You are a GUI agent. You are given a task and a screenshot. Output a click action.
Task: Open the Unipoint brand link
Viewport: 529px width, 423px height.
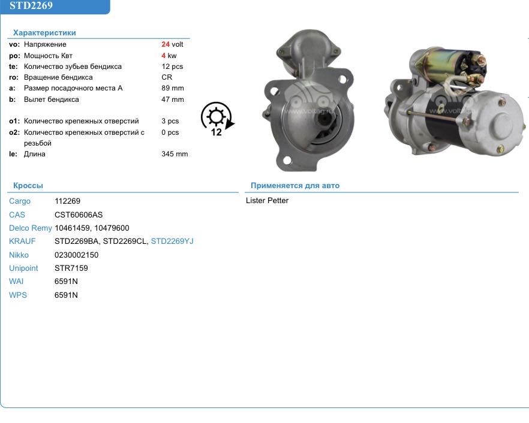click(x=23, y=268)
